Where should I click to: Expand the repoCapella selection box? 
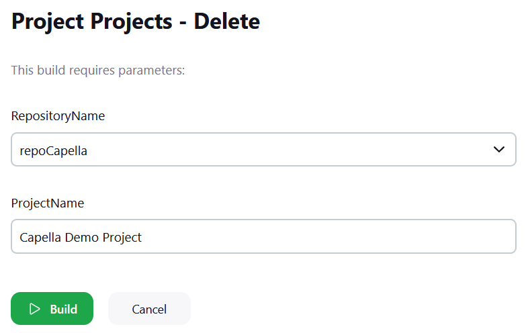(336, 149)
